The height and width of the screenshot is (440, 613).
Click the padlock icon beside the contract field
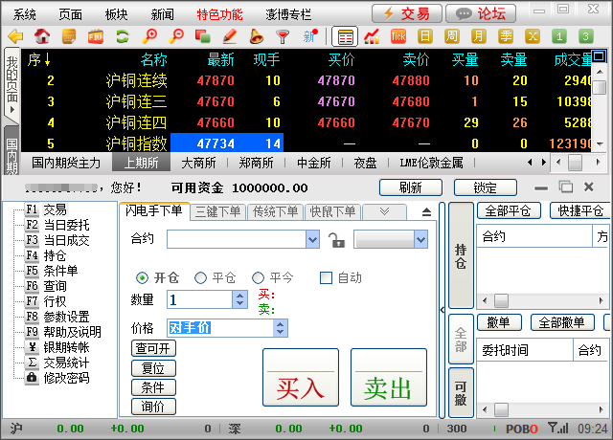[335, 239]
